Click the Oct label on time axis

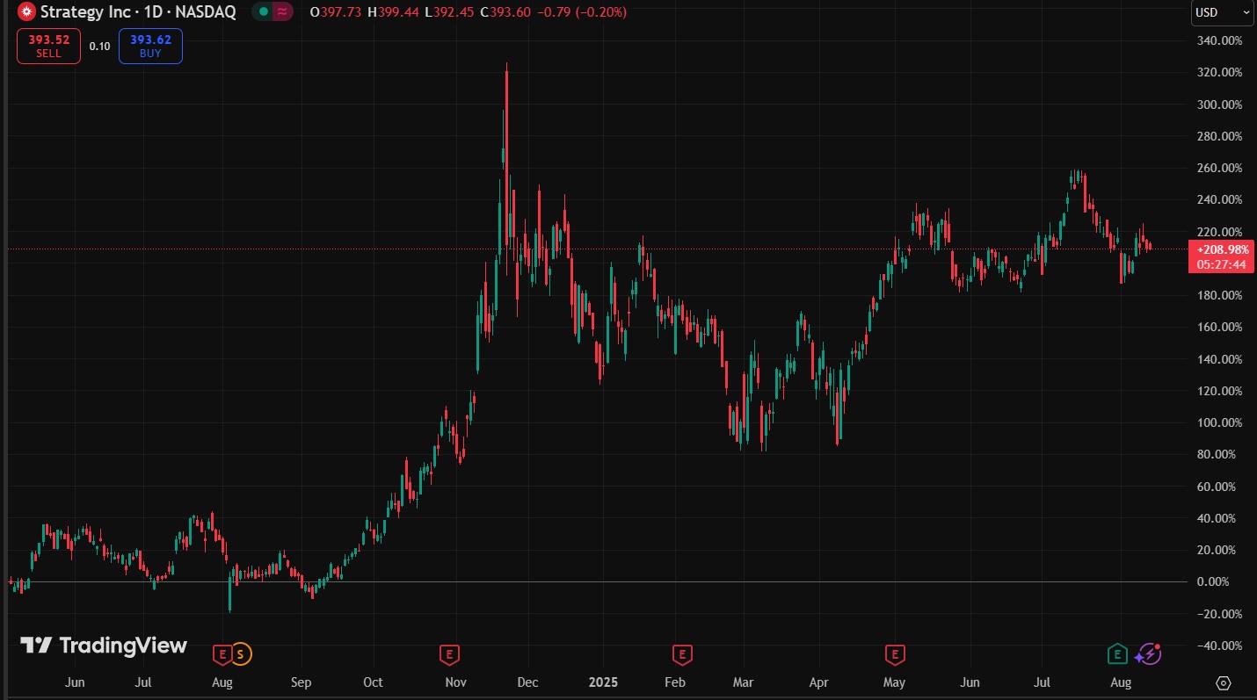point(373,682)
